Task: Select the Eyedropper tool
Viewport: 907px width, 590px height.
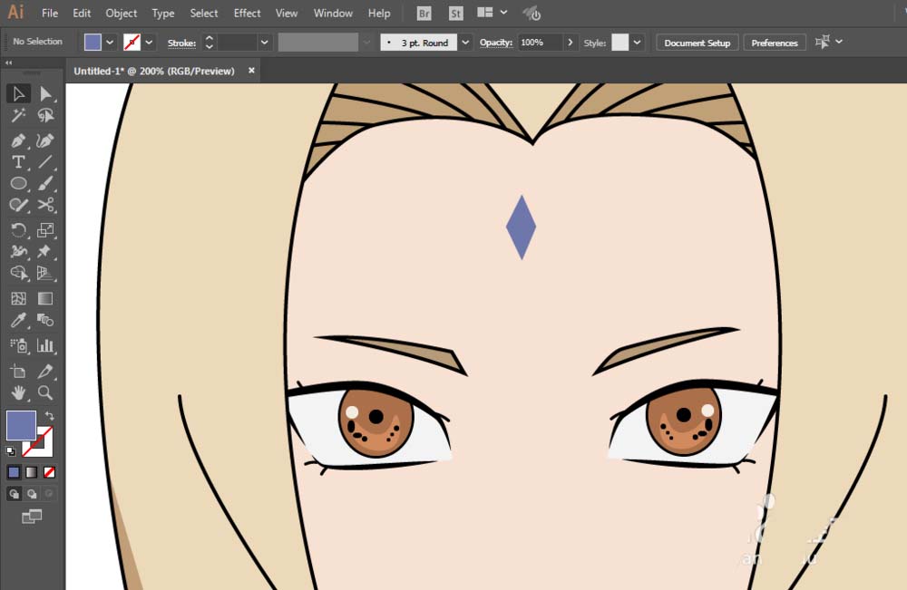Action: 18,320
